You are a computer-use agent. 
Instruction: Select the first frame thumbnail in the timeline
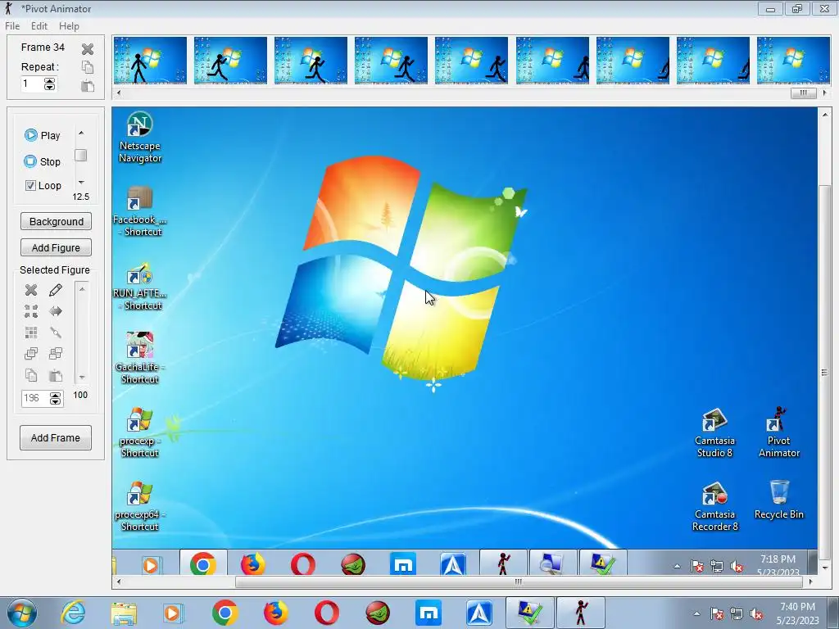151,60
